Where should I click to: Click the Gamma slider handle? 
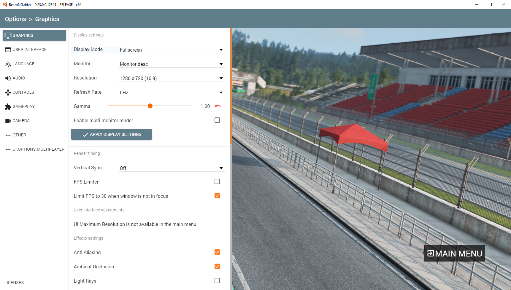(150, 106)
